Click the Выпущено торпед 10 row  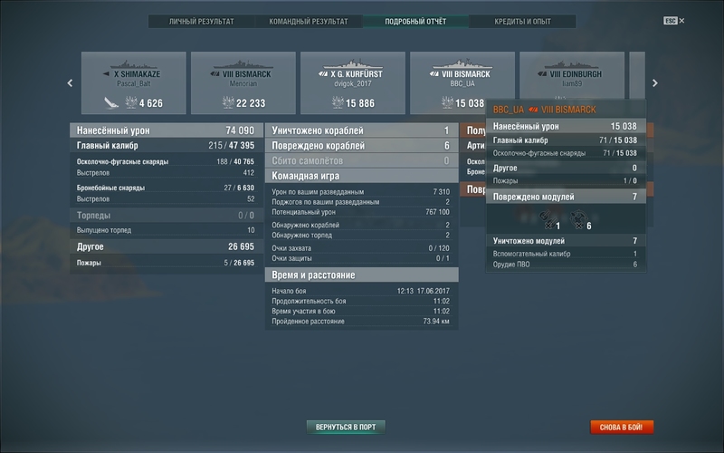(167, 230)
